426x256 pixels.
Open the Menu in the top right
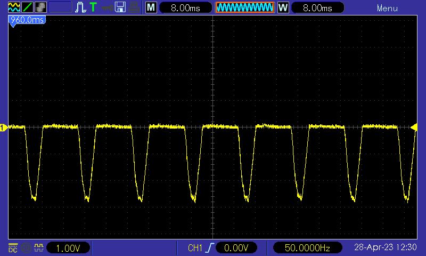387,8
